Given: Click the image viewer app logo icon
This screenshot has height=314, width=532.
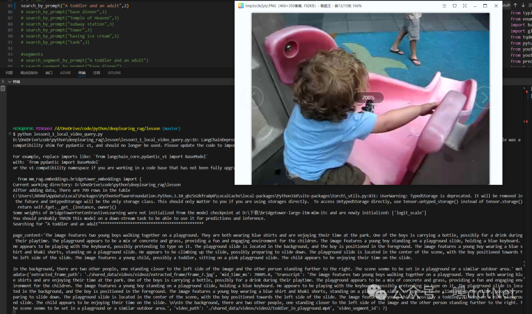Looking at the screenshot, I should [240, 6].
